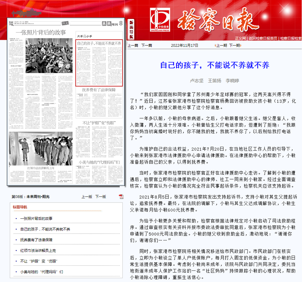Screen dimensions: 302x282
Task: Open the 正义网 link in header
Action: [240, 38]
